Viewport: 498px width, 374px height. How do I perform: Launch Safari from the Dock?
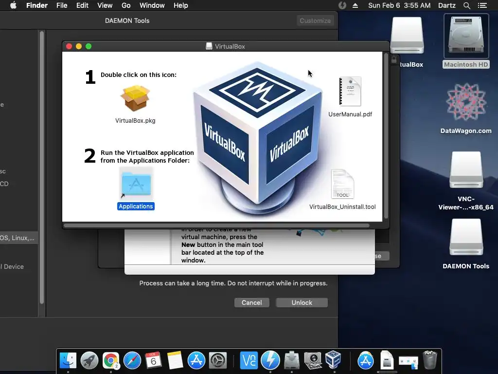click(132, 361)
